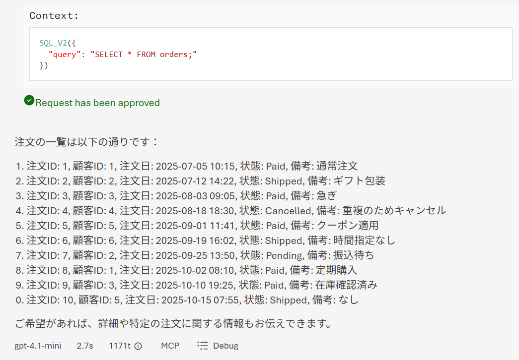
Task: Click the token info icon beside 1171t
Action: (x=139, y=346)
